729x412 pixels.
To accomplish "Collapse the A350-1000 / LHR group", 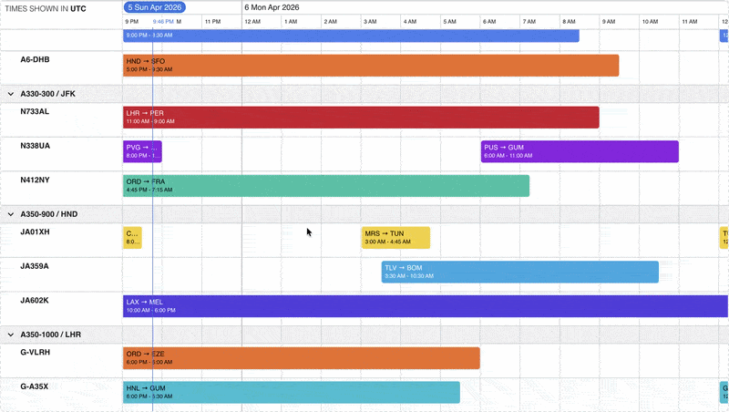I will [11, 335].
